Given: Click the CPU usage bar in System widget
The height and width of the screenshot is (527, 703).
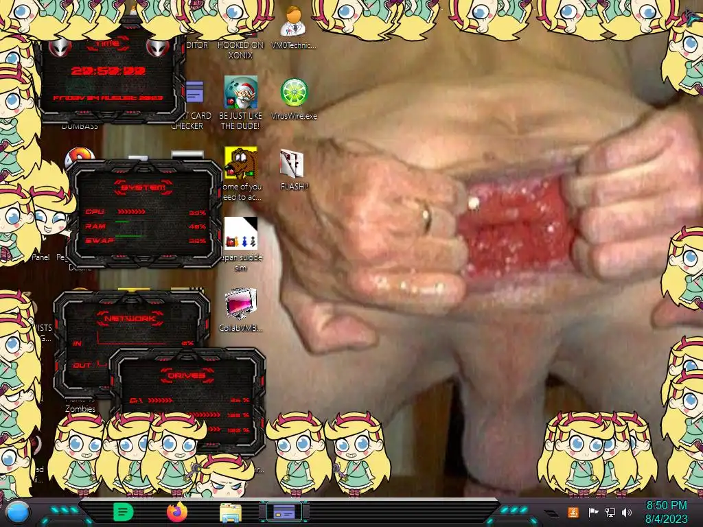Looking at the screenshot, I should pos(131,211).
